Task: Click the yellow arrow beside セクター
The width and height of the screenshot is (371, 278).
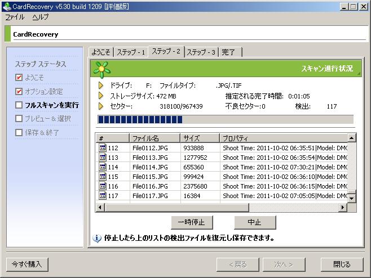Action: 101,106
